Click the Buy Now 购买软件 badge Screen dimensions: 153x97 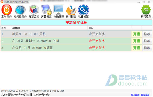(x=146, y=11)
